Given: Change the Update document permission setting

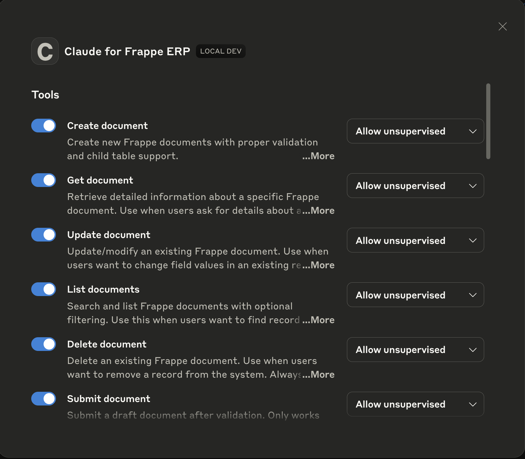Looking at the screenshot, I should [x=415, y=240].
